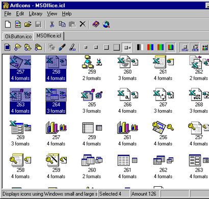The image size is (209, 199).
Task: Select the key with wand icon 259
Action: (56, 166)
